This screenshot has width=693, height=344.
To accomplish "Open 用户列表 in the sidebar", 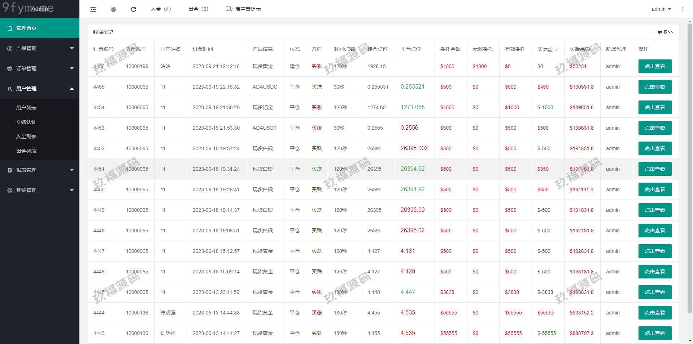I will point(26,108).
